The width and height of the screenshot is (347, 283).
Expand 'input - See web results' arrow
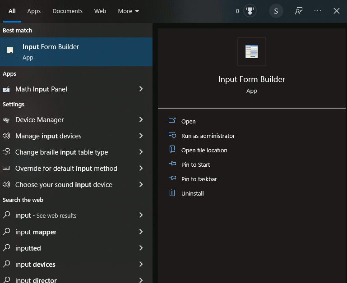pos(141,215)
